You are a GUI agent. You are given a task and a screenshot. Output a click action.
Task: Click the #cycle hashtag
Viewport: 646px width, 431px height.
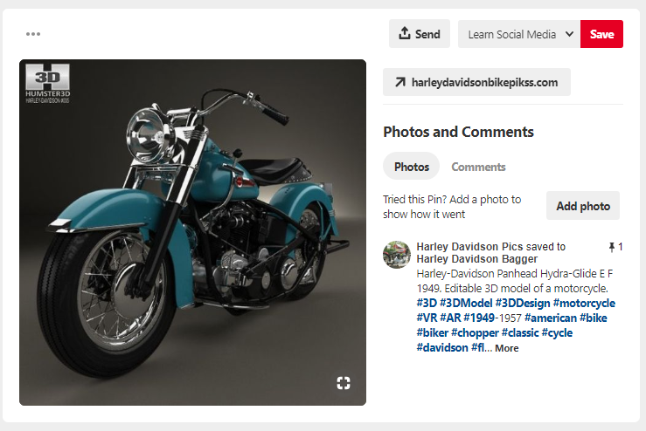pos(557,332)
